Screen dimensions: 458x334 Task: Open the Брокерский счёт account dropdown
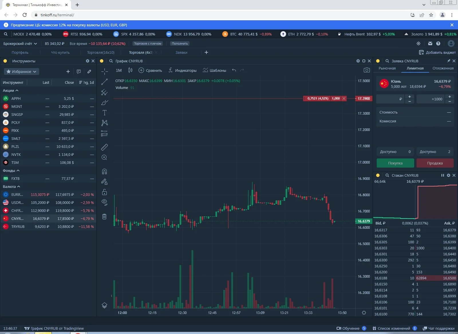pos(20,43)
